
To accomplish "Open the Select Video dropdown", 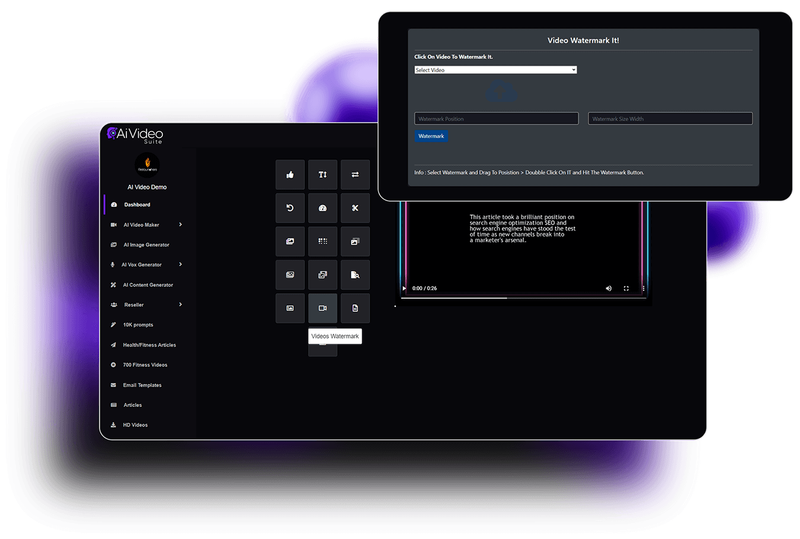I will [495, 70].
